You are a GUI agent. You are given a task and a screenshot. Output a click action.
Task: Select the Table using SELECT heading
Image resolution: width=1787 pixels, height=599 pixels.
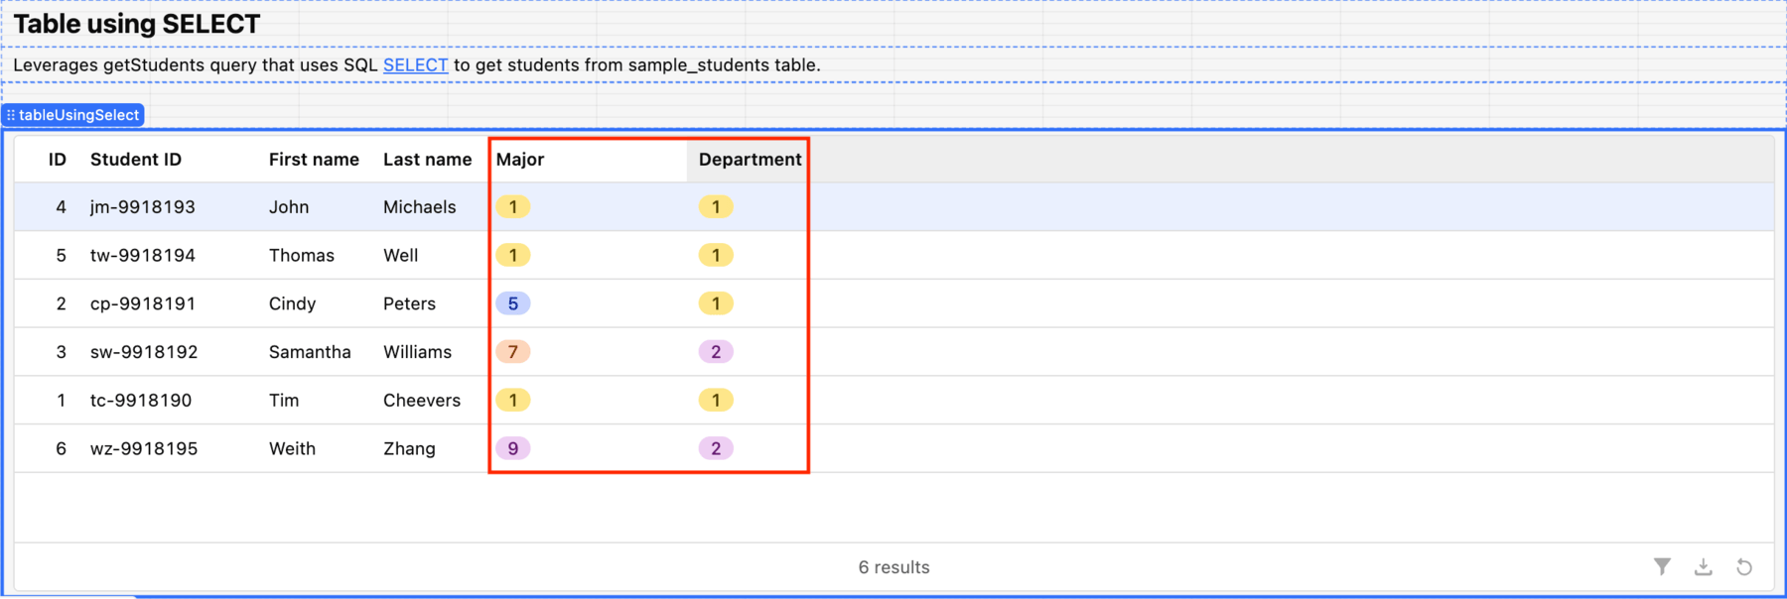137,24
